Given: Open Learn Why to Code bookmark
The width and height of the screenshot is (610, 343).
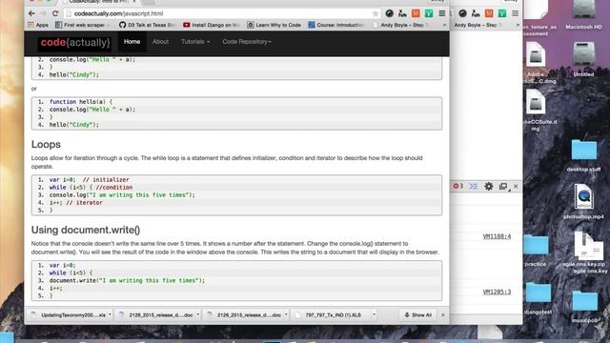Looking at the screenshot, I should [x=274, y=25].
